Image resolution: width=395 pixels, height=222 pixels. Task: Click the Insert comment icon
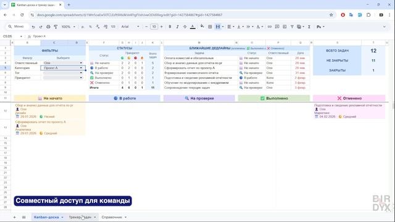(277, 27)
